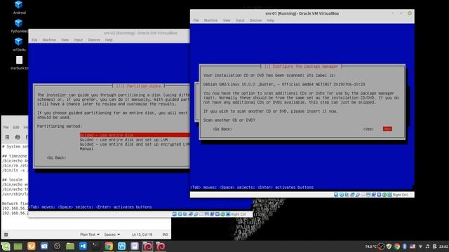Open VirtualBox Manager from the taskbar

coord(121,246)
